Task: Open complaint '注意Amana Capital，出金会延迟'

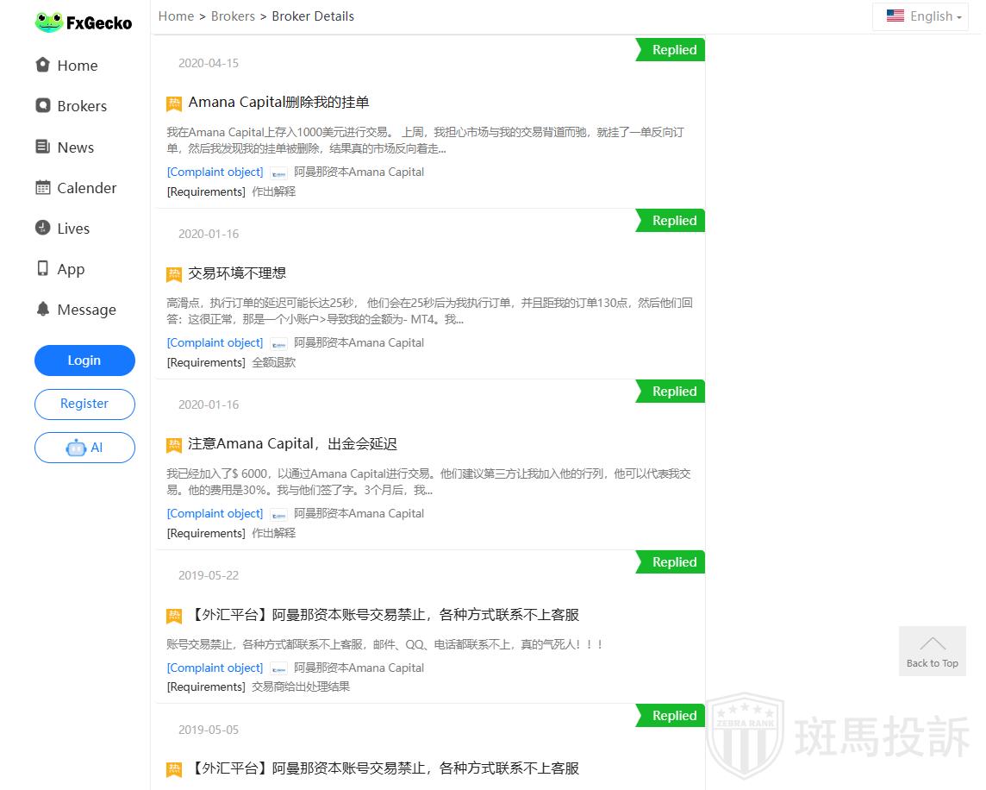Action: [292, 444]
